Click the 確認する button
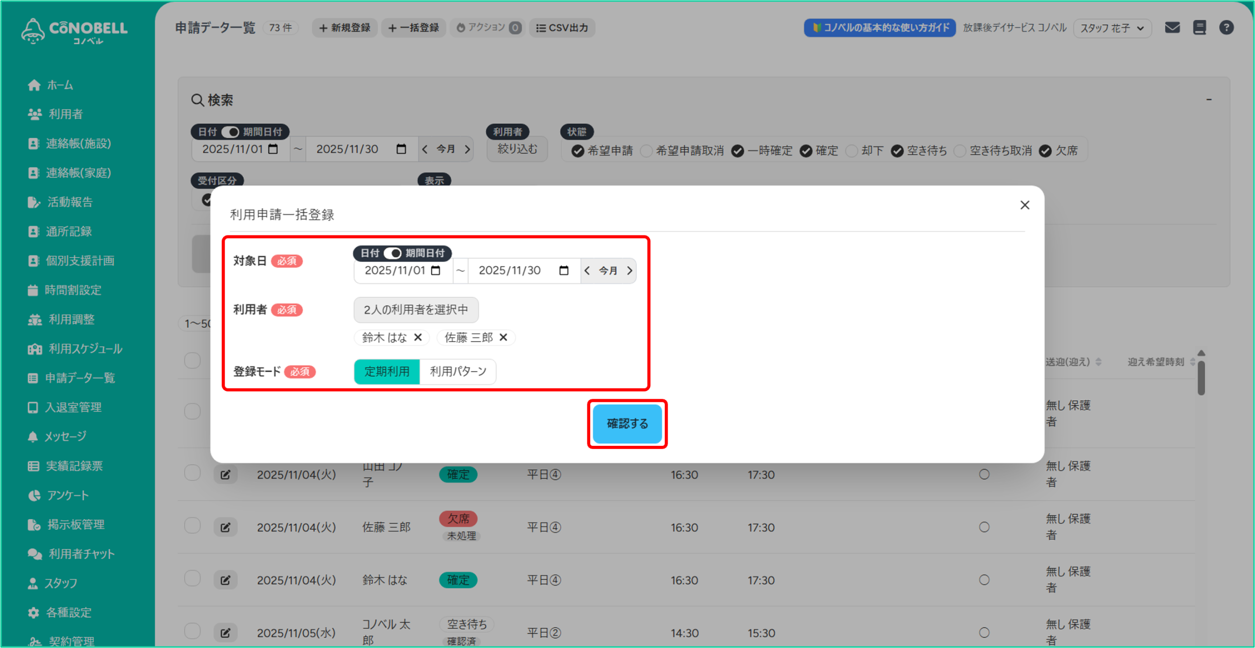Screen dimensions: 1255x648 (x=627, y=423)
